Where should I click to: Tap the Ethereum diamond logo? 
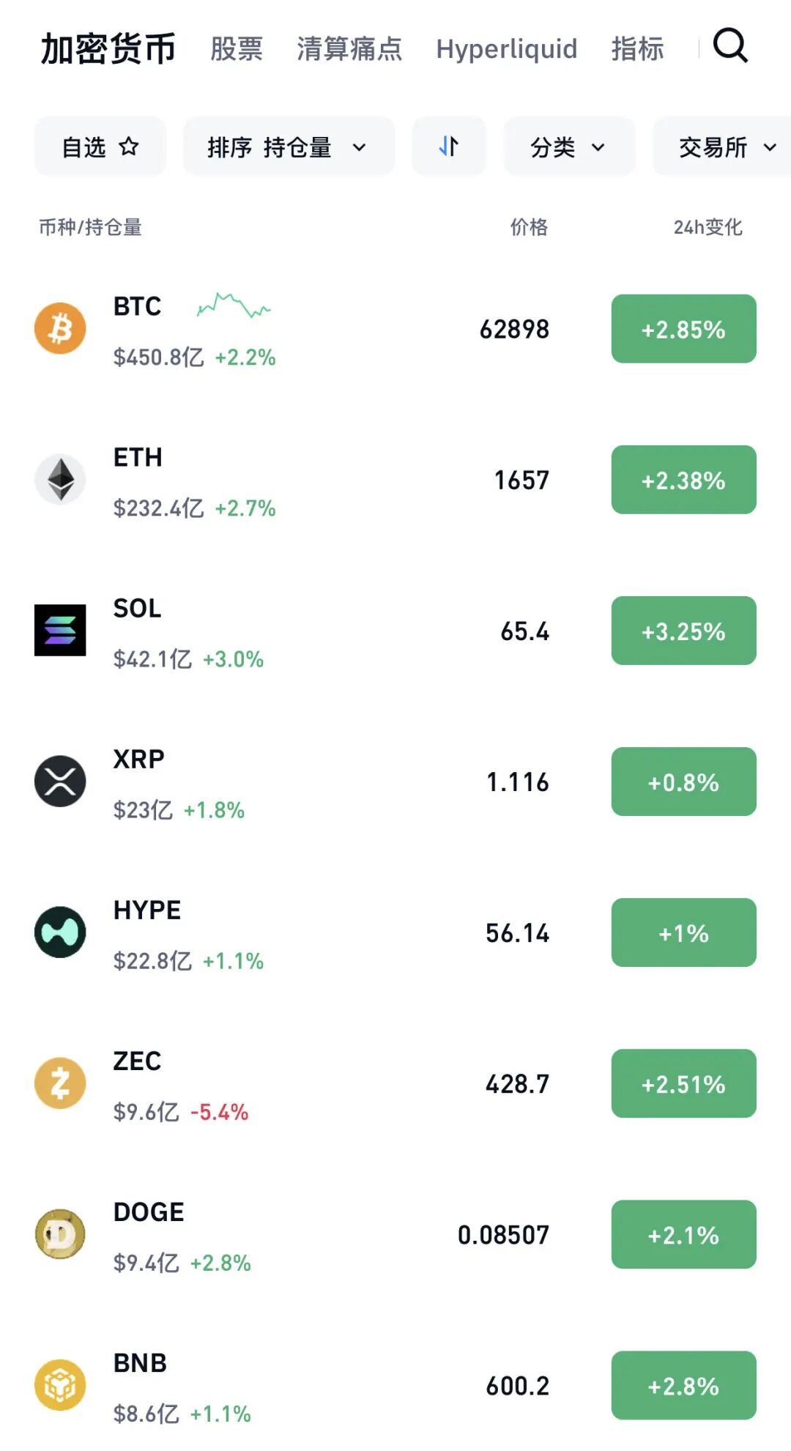pos(60,479)
